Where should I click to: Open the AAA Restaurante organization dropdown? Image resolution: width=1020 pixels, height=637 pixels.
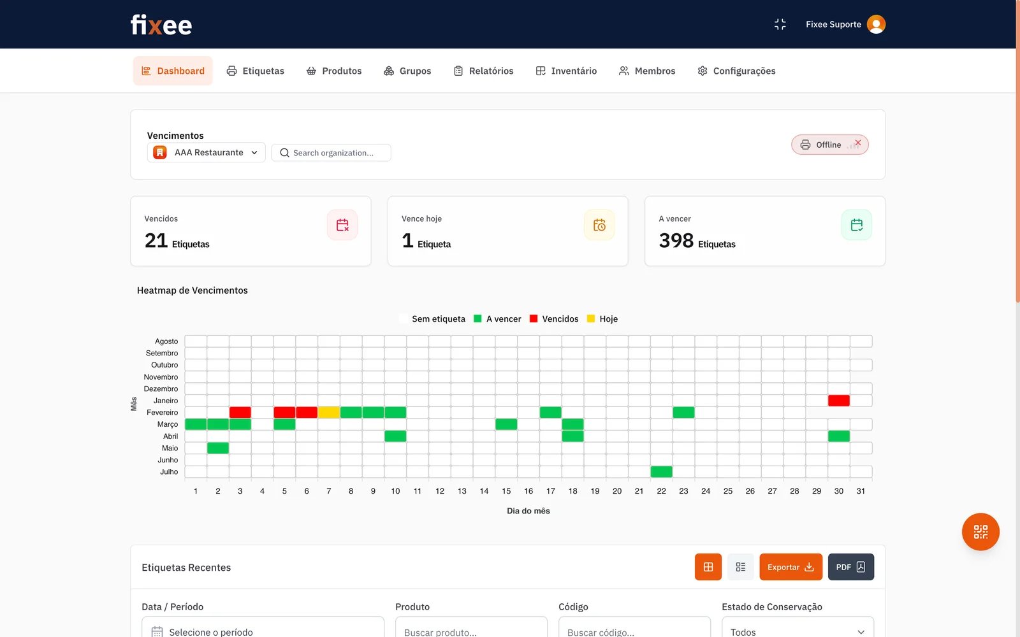point(206,153)
